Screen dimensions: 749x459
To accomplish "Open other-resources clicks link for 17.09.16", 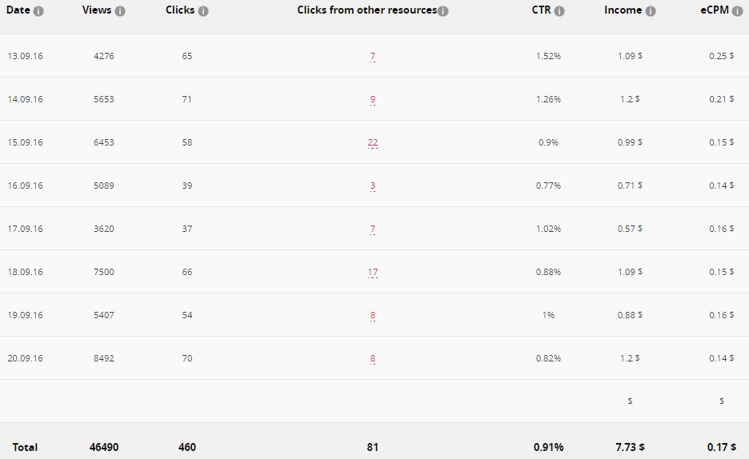I will (x=373, y=229).
